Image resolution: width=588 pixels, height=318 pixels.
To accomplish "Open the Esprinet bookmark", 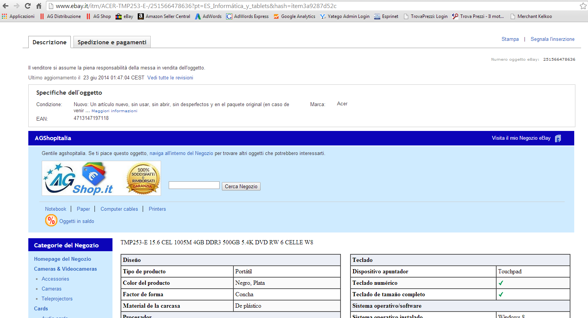I will pos(386,16).
